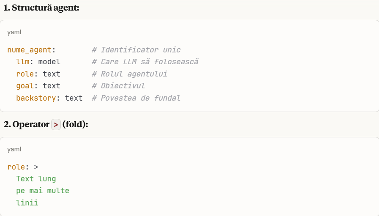Click the green "Text lung" line
The height and width of the screenshot is (216, 379).
click(36, 179)
